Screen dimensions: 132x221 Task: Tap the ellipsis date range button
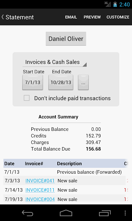[83, 82]
